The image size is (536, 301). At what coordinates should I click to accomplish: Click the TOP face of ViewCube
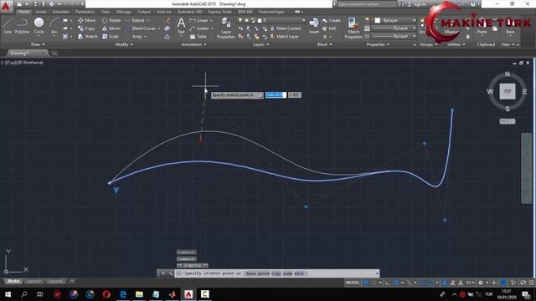coord(508,91)
